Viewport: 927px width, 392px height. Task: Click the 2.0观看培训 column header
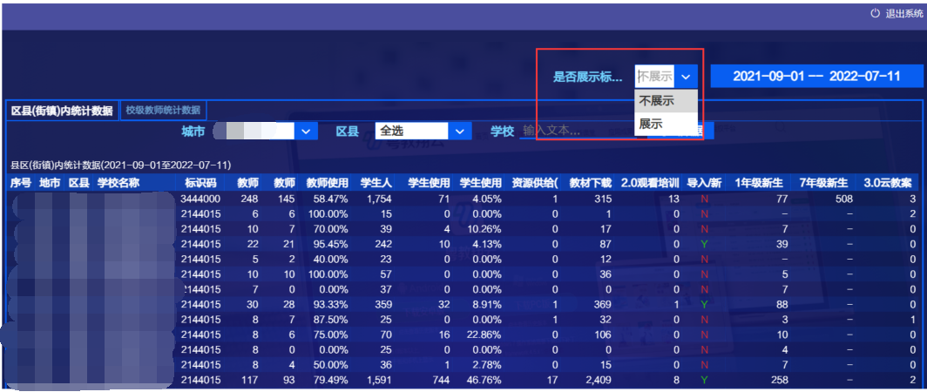(650, 183)
